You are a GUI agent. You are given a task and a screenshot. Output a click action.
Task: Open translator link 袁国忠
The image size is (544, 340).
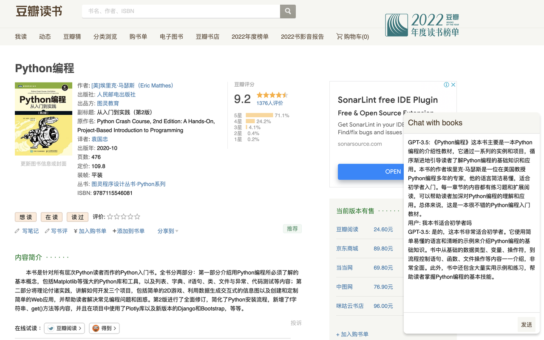coord(99,139)
